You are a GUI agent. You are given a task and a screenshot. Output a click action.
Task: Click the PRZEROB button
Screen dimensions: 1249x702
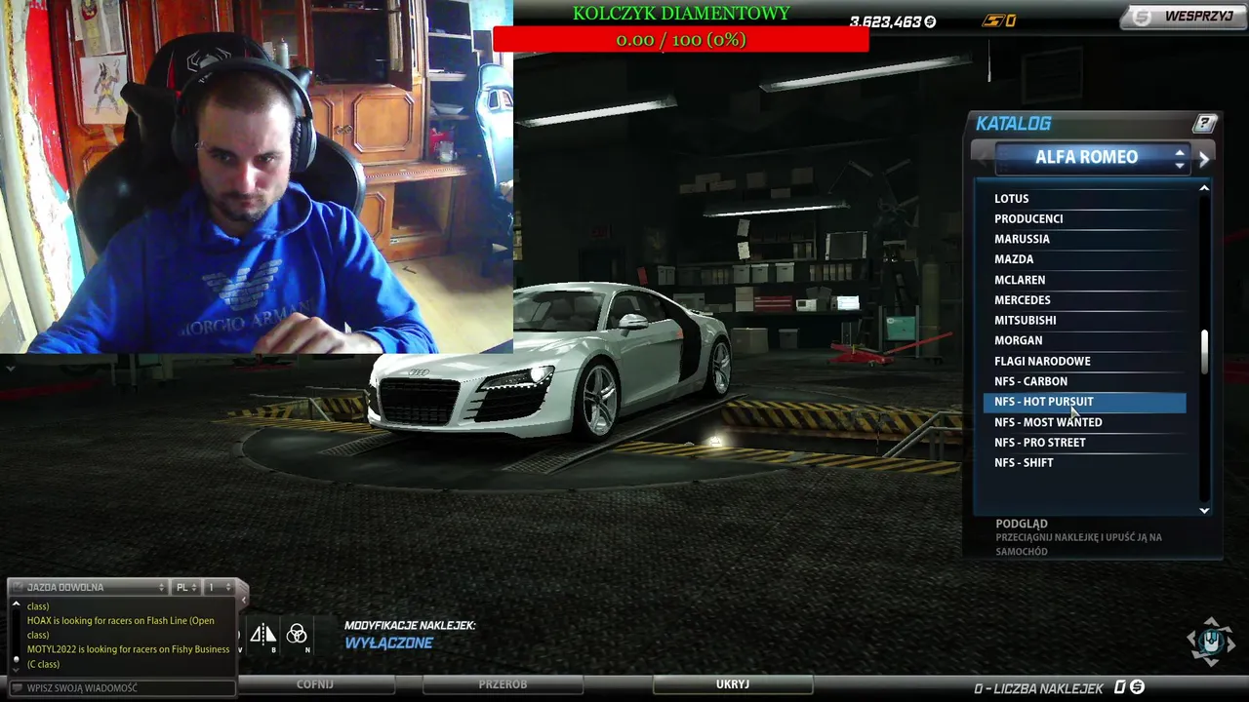[503, 684]
